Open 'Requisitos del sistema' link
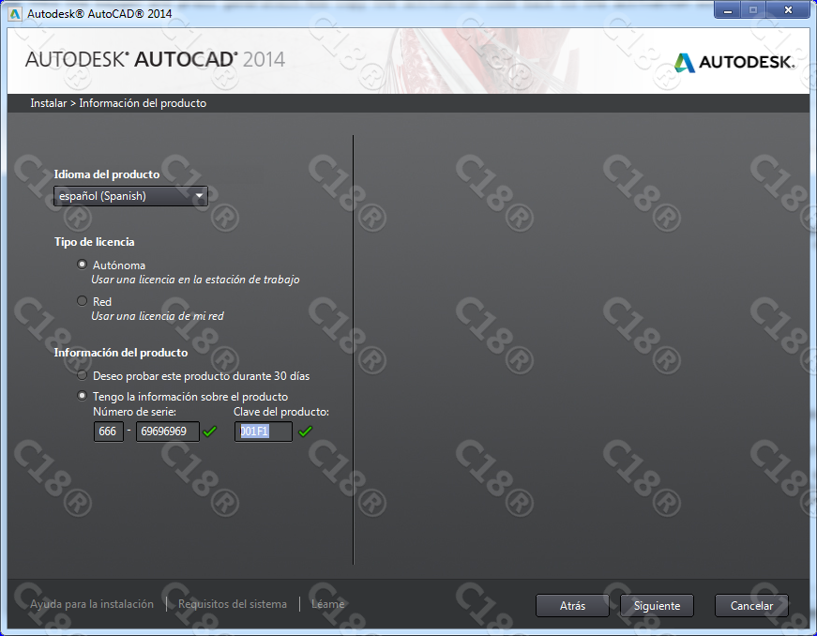 233,604
